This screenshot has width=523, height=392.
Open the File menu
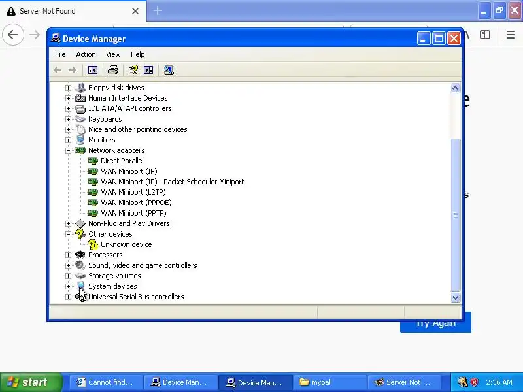[60, 54]
